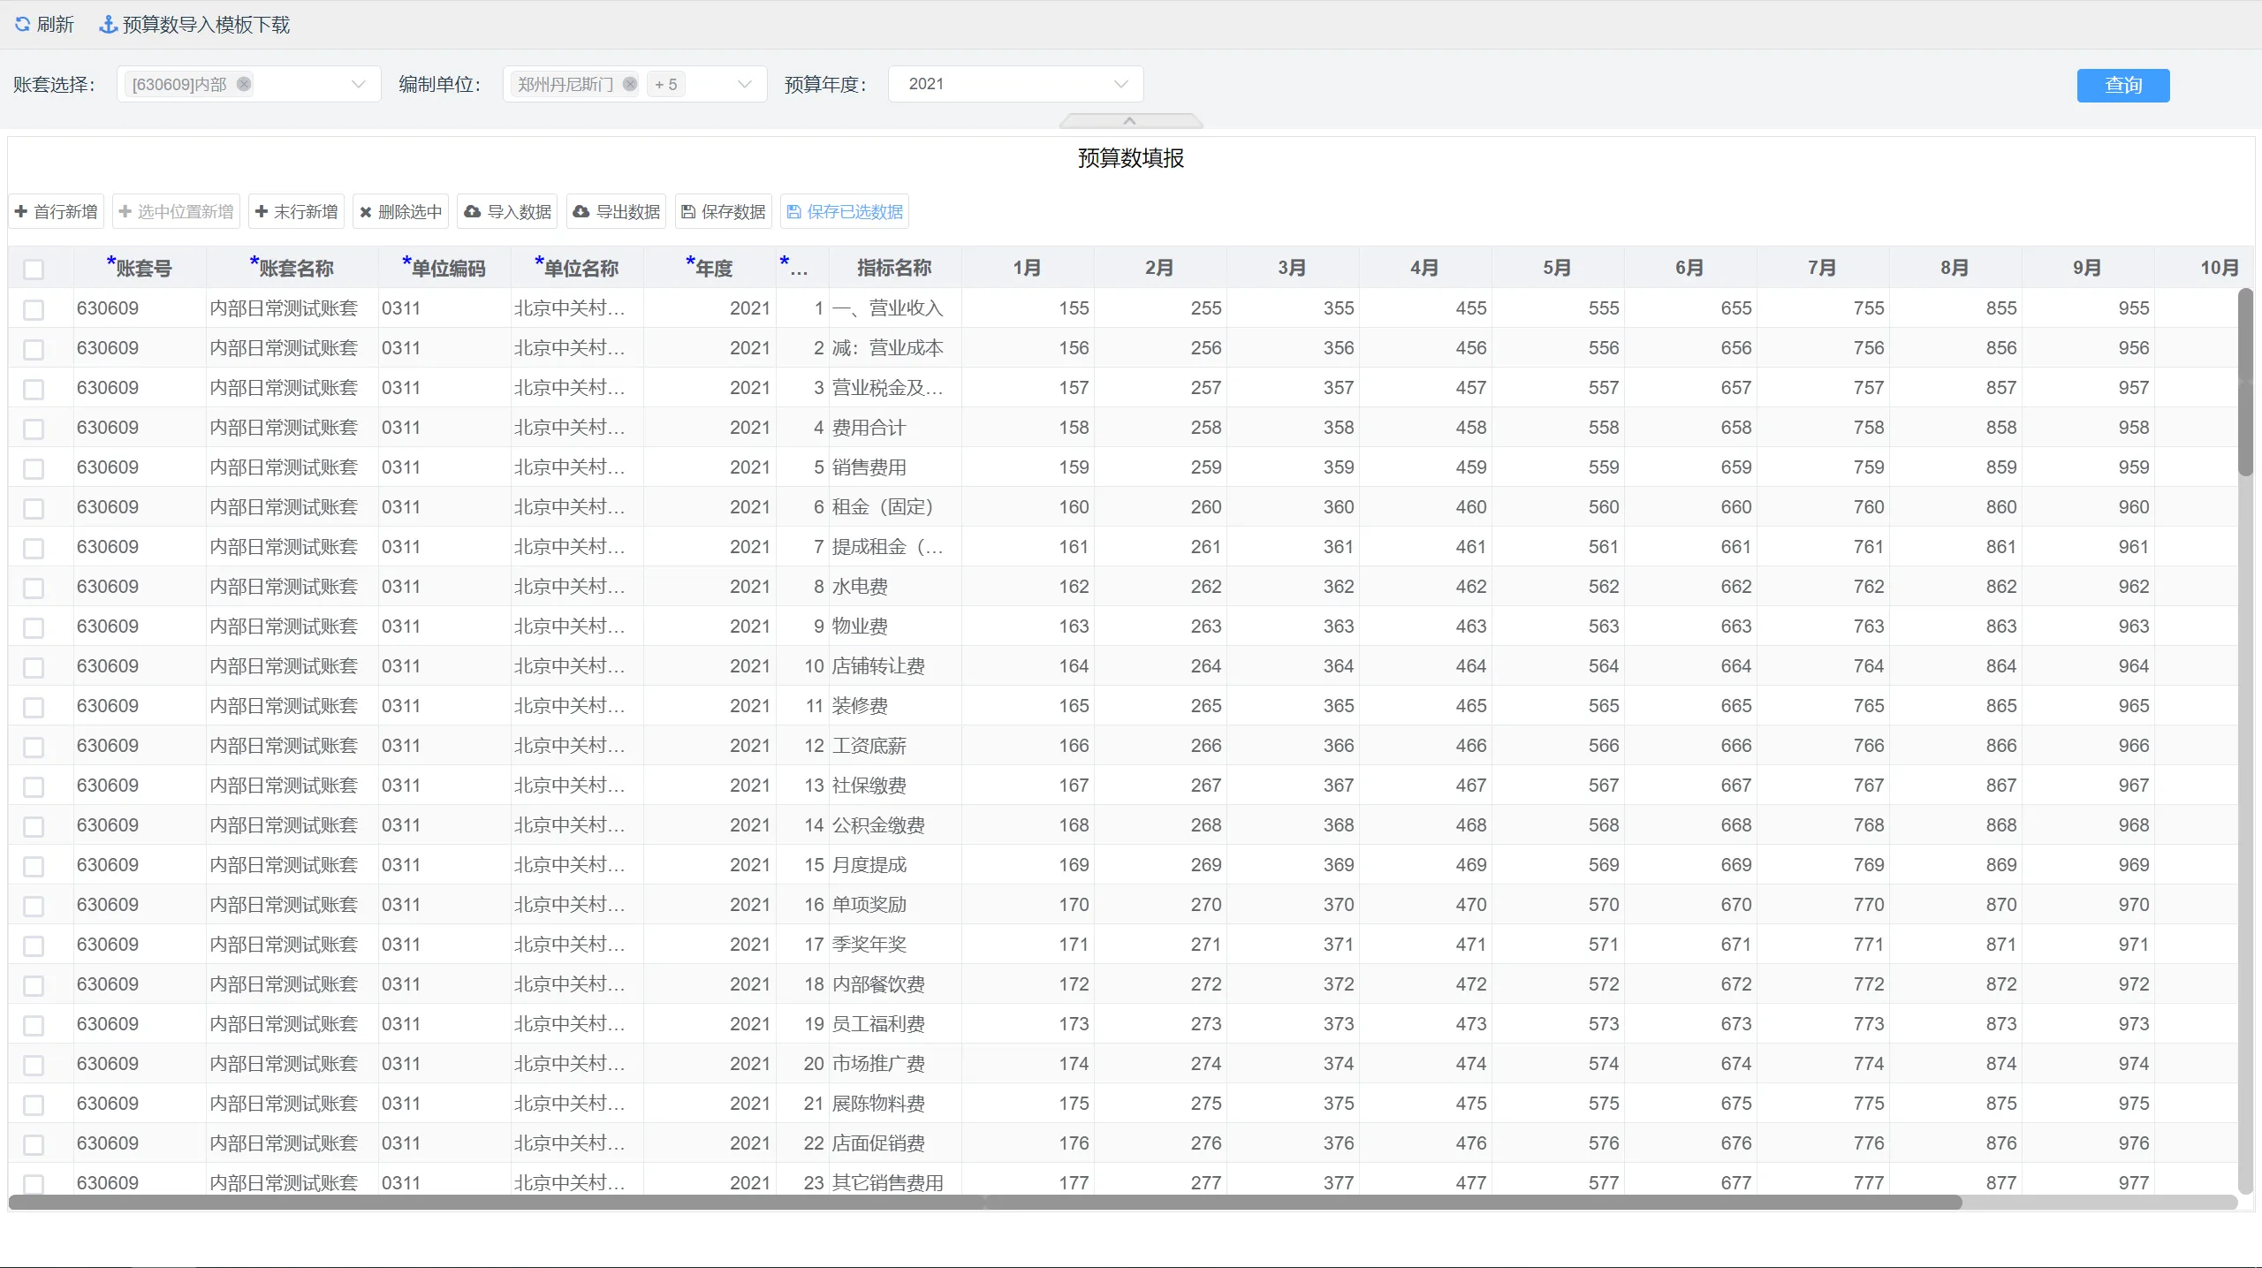
Task: Click the plus icon of 末行新增
Action: (x=262, y=211)
